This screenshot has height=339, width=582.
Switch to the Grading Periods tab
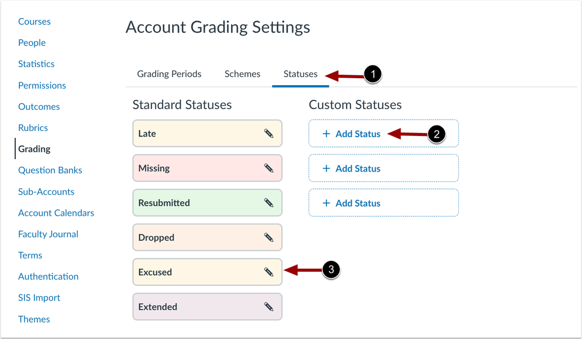click(169, 74)
